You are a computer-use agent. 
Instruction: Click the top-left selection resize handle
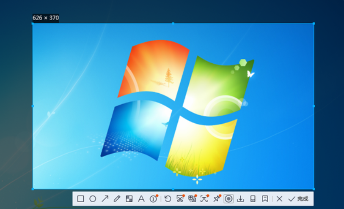33,24
